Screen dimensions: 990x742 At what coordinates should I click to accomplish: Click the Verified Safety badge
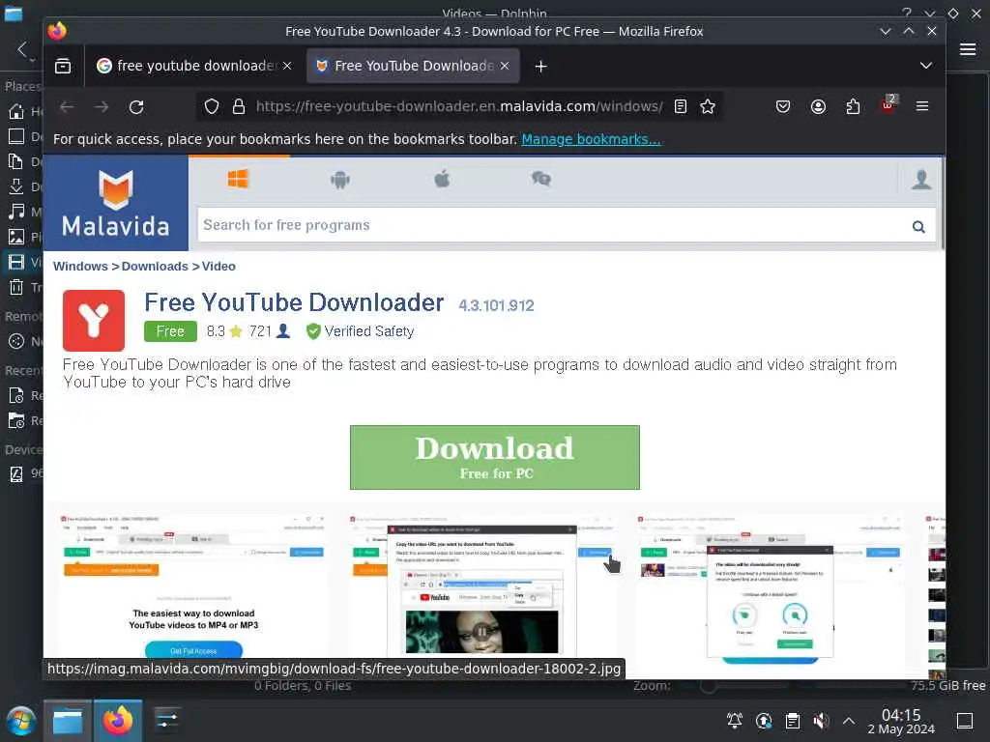click(x=360, y=331)
